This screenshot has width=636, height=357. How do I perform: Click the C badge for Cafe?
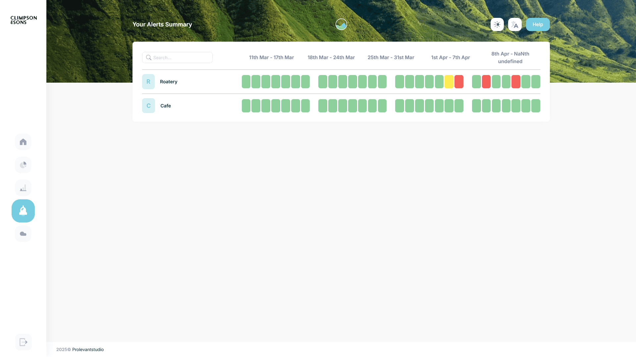148,106
